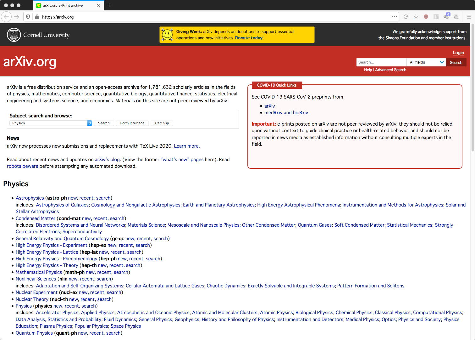
Task: Open the Optics link
Action: tap(389, 320)
